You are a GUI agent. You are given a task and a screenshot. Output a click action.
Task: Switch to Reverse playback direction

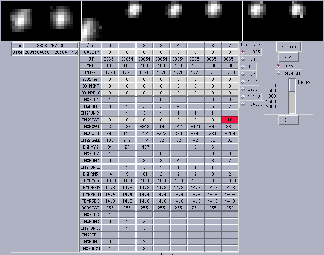pos(288,73)
